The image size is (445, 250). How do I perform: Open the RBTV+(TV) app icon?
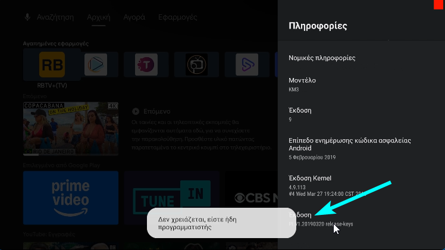point(52,65)
